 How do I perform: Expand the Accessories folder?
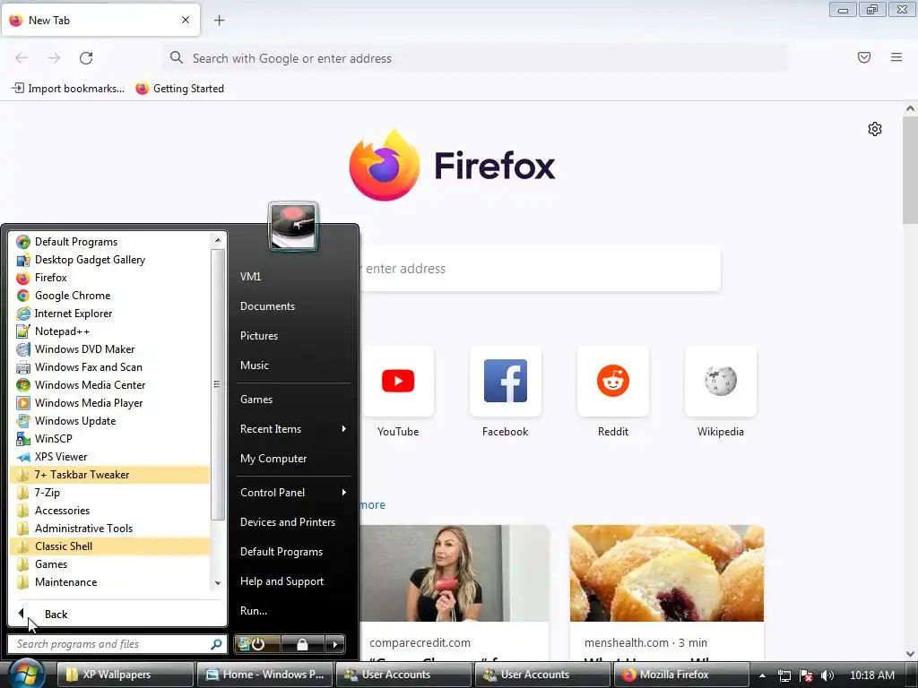coord(109,511)
